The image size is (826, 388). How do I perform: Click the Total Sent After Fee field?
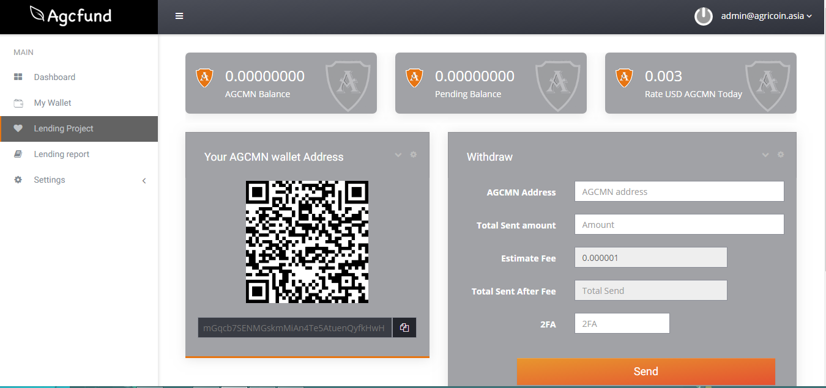(651, 290)
